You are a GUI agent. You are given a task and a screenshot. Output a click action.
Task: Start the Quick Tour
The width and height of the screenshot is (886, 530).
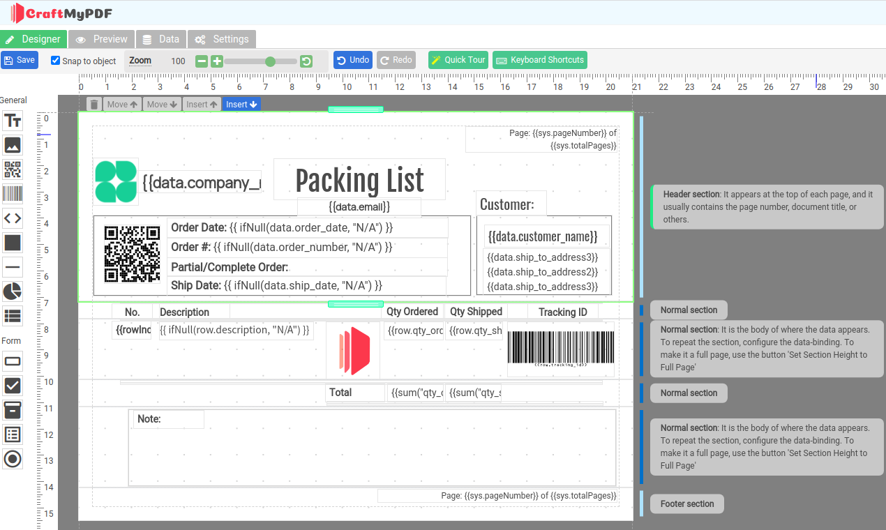pos(457,60)
